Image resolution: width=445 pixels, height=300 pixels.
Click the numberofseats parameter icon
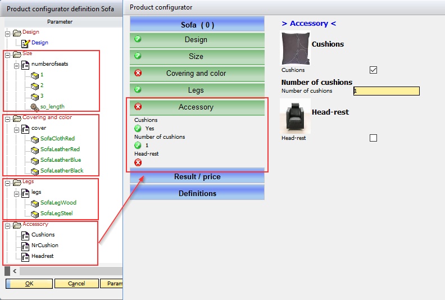coord(25,64)
